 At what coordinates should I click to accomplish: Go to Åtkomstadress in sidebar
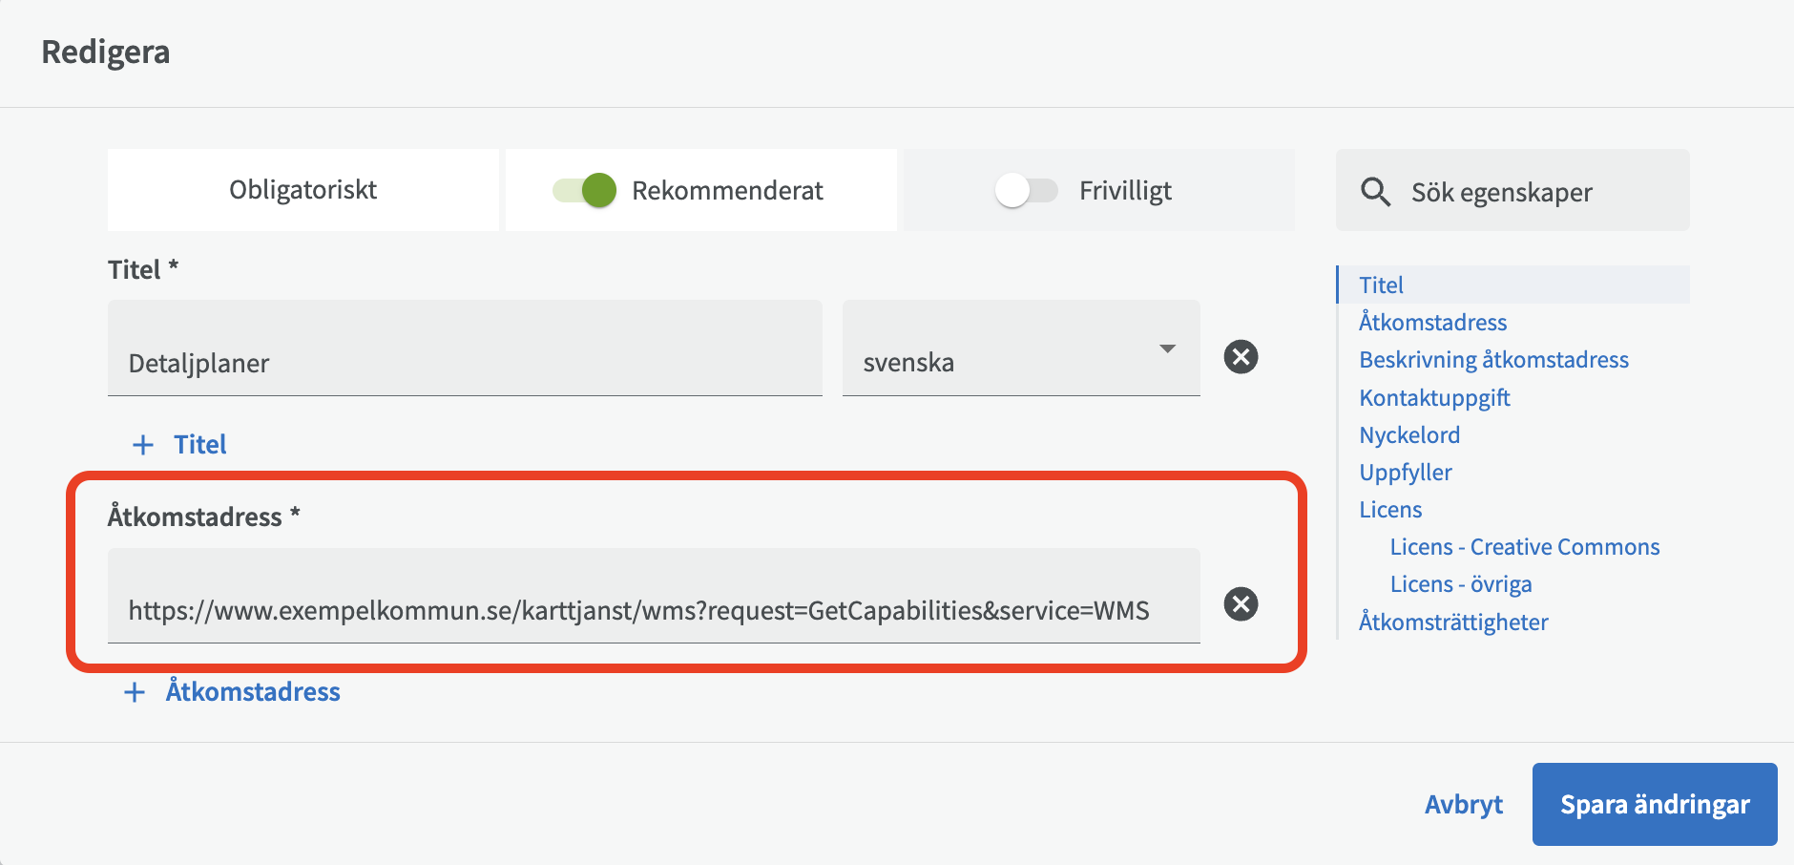click(x=1432, y=323)
